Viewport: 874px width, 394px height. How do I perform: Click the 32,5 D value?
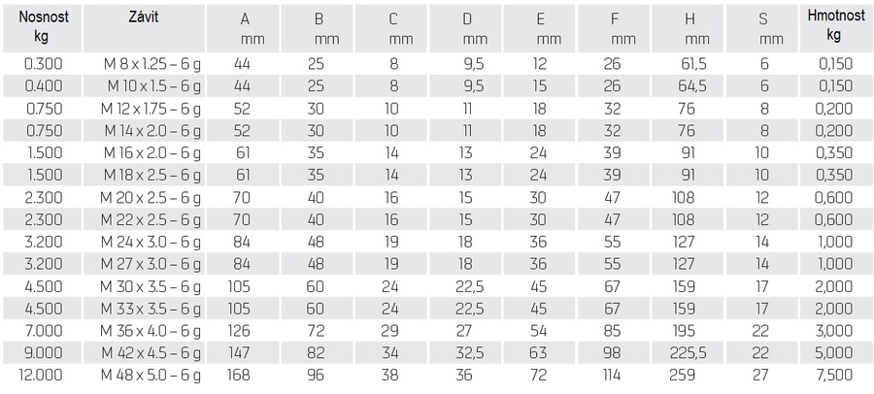coord(470,353)
